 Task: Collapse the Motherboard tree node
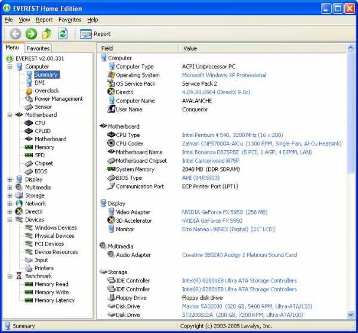coord(10,115)
